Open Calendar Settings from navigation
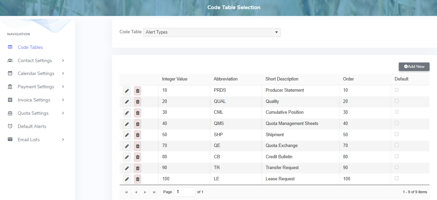This screenshot has width=437, height=200. click(x=35, y=73)
